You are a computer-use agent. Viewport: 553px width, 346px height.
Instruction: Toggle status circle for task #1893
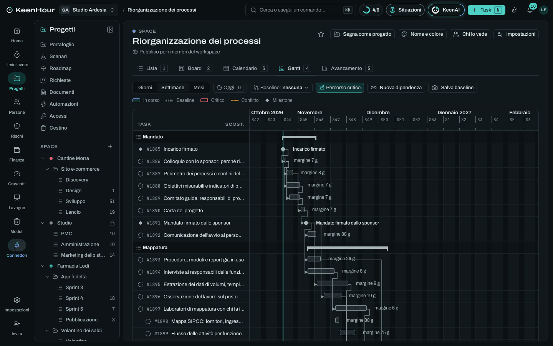pyautogui.click(x=141, y=260)
